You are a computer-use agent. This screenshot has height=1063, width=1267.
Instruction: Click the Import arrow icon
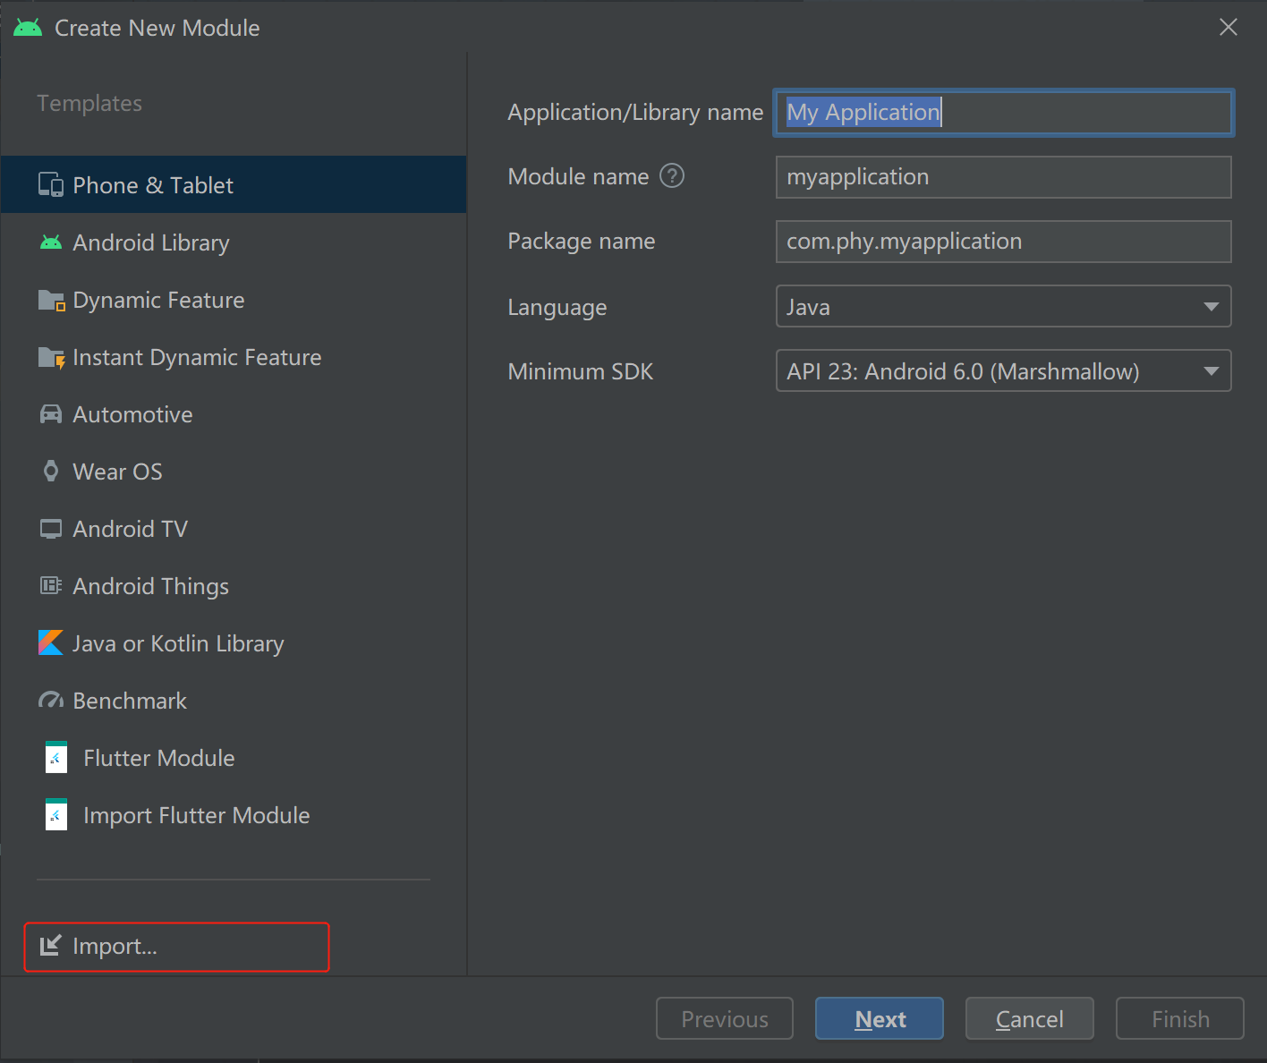point(51,945)
